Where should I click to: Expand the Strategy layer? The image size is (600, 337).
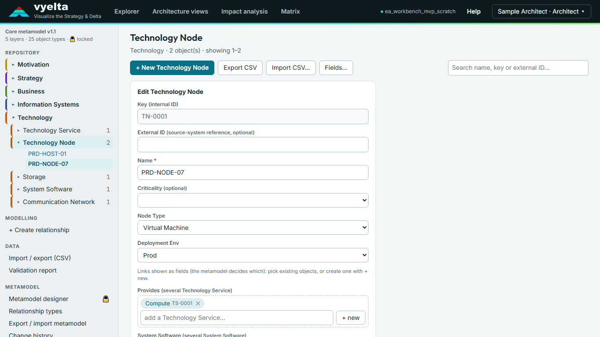click(x=13, y=78)
